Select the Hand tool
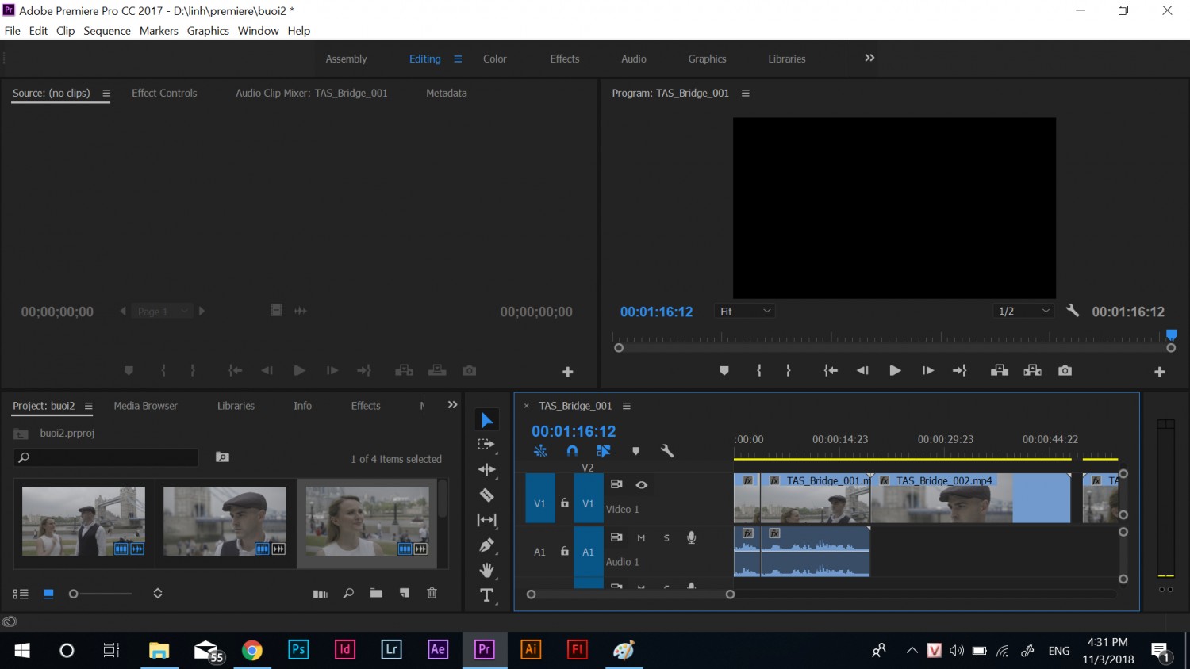This screenshot has height=669, width=1190. click(x=487, y=570)
